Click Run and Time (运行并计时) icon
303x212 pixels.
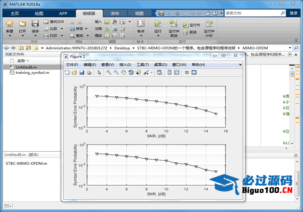(209, 23)
